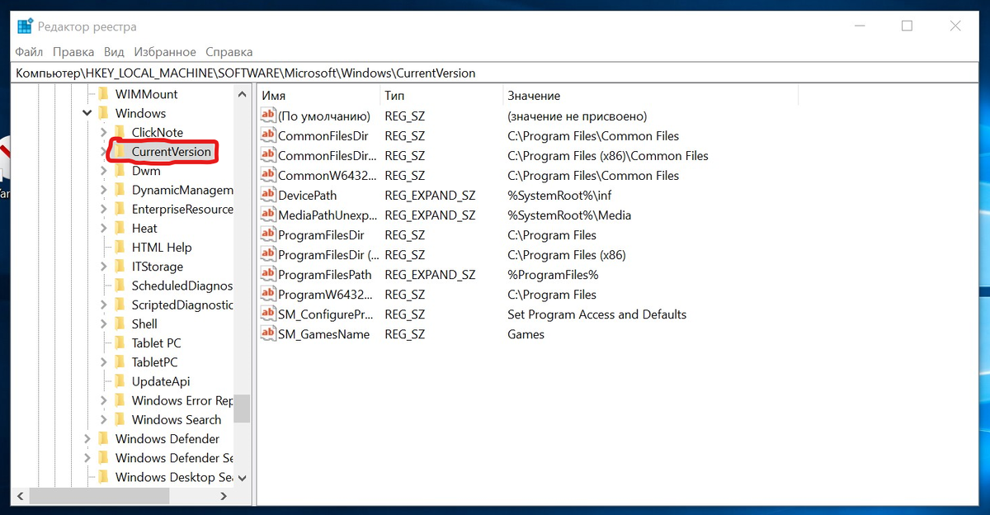Expand the Windows Error Reporting key
This screenshot has width=990, height=515.
[103, 400]
